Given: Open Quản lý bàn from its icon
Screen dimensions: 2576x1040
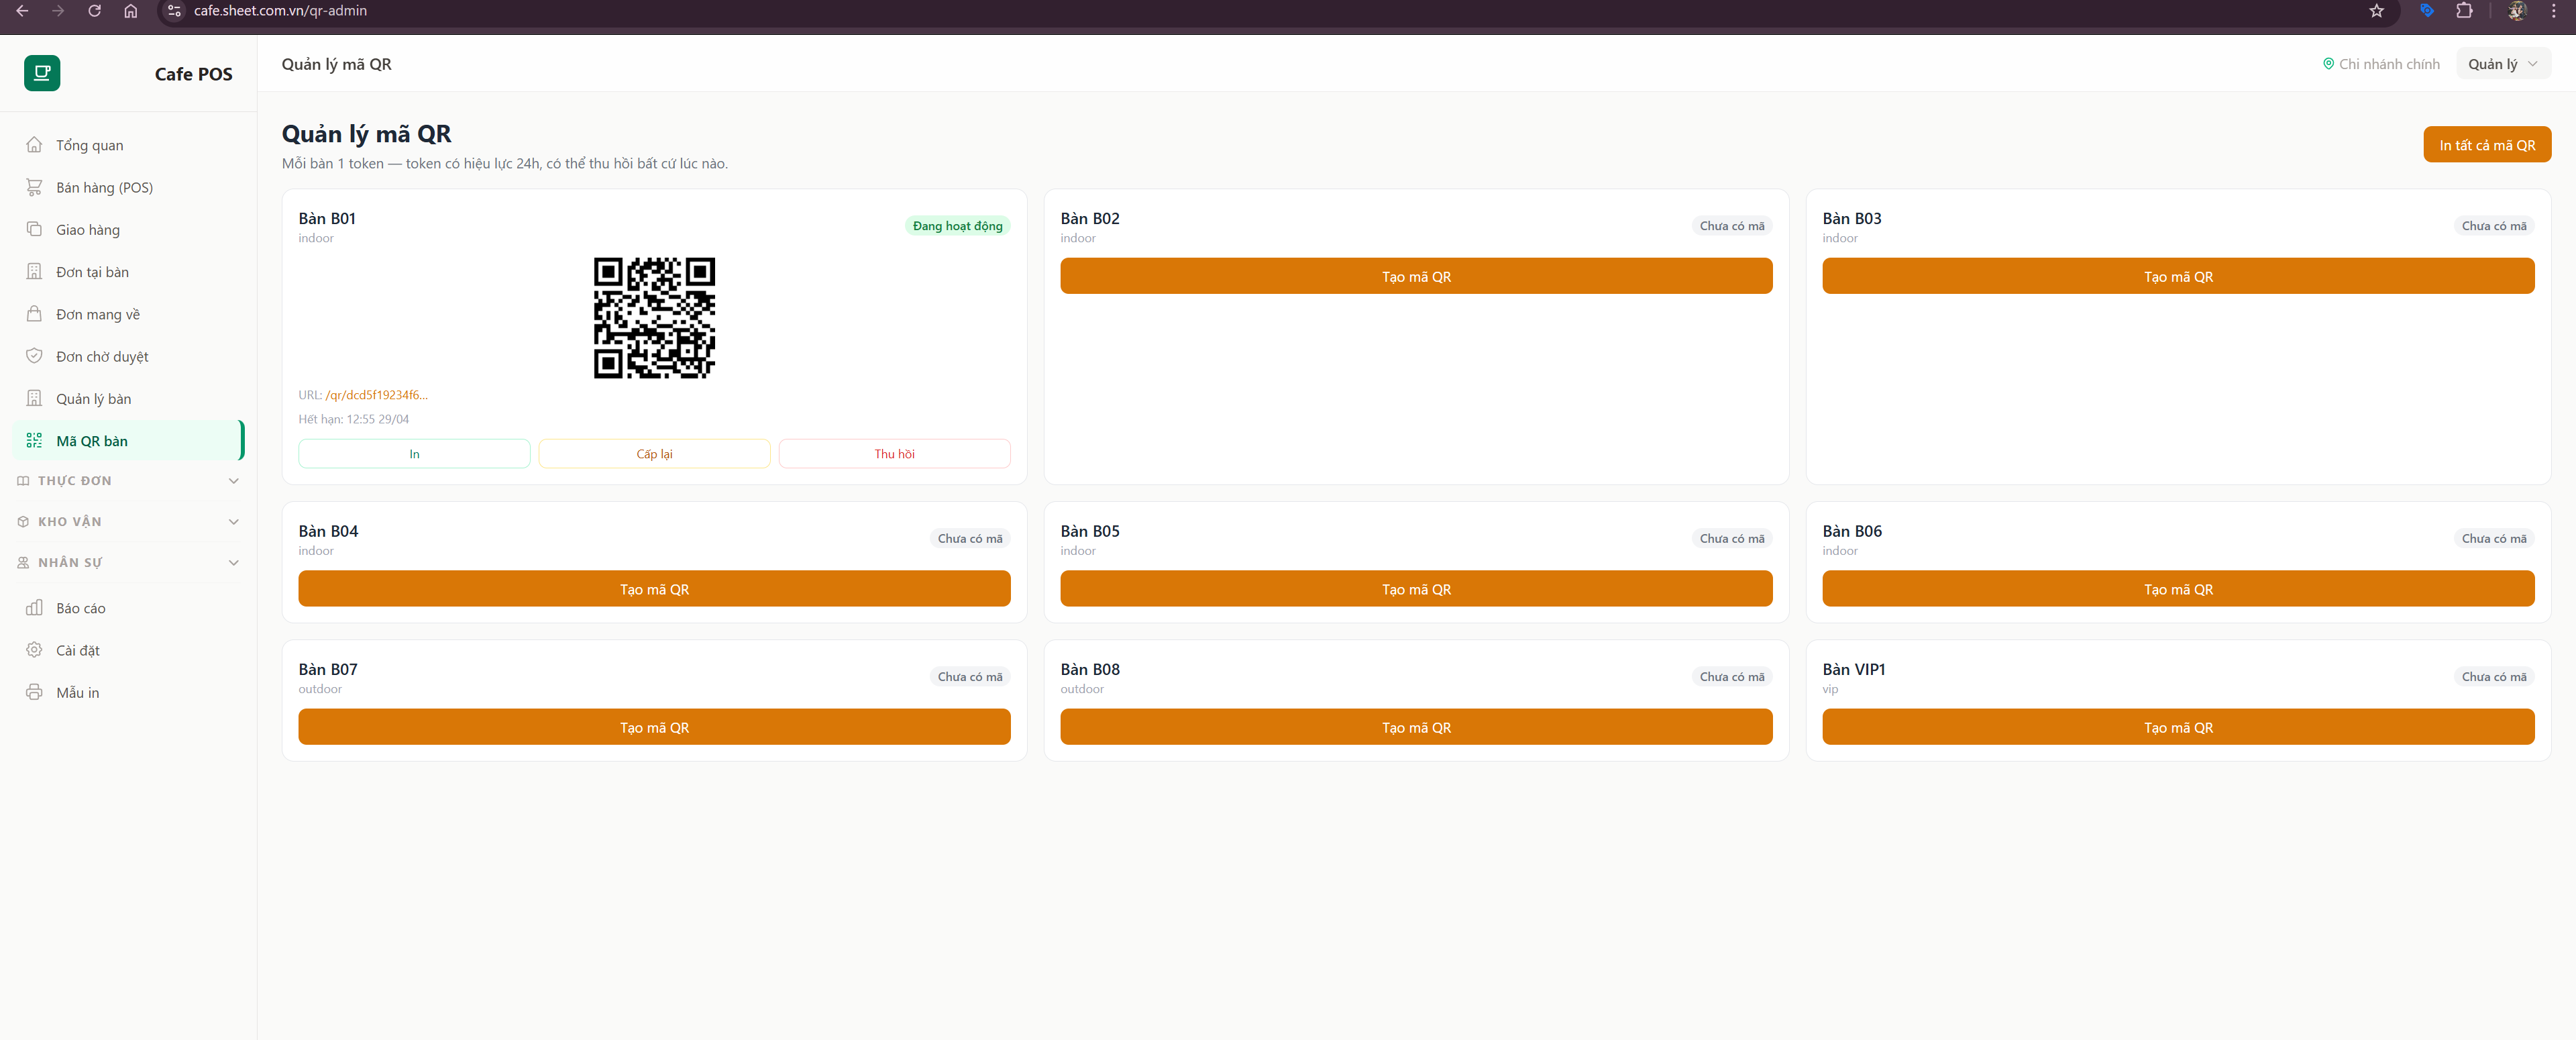Looking at the screenshot, I should [x=34, y=398].
